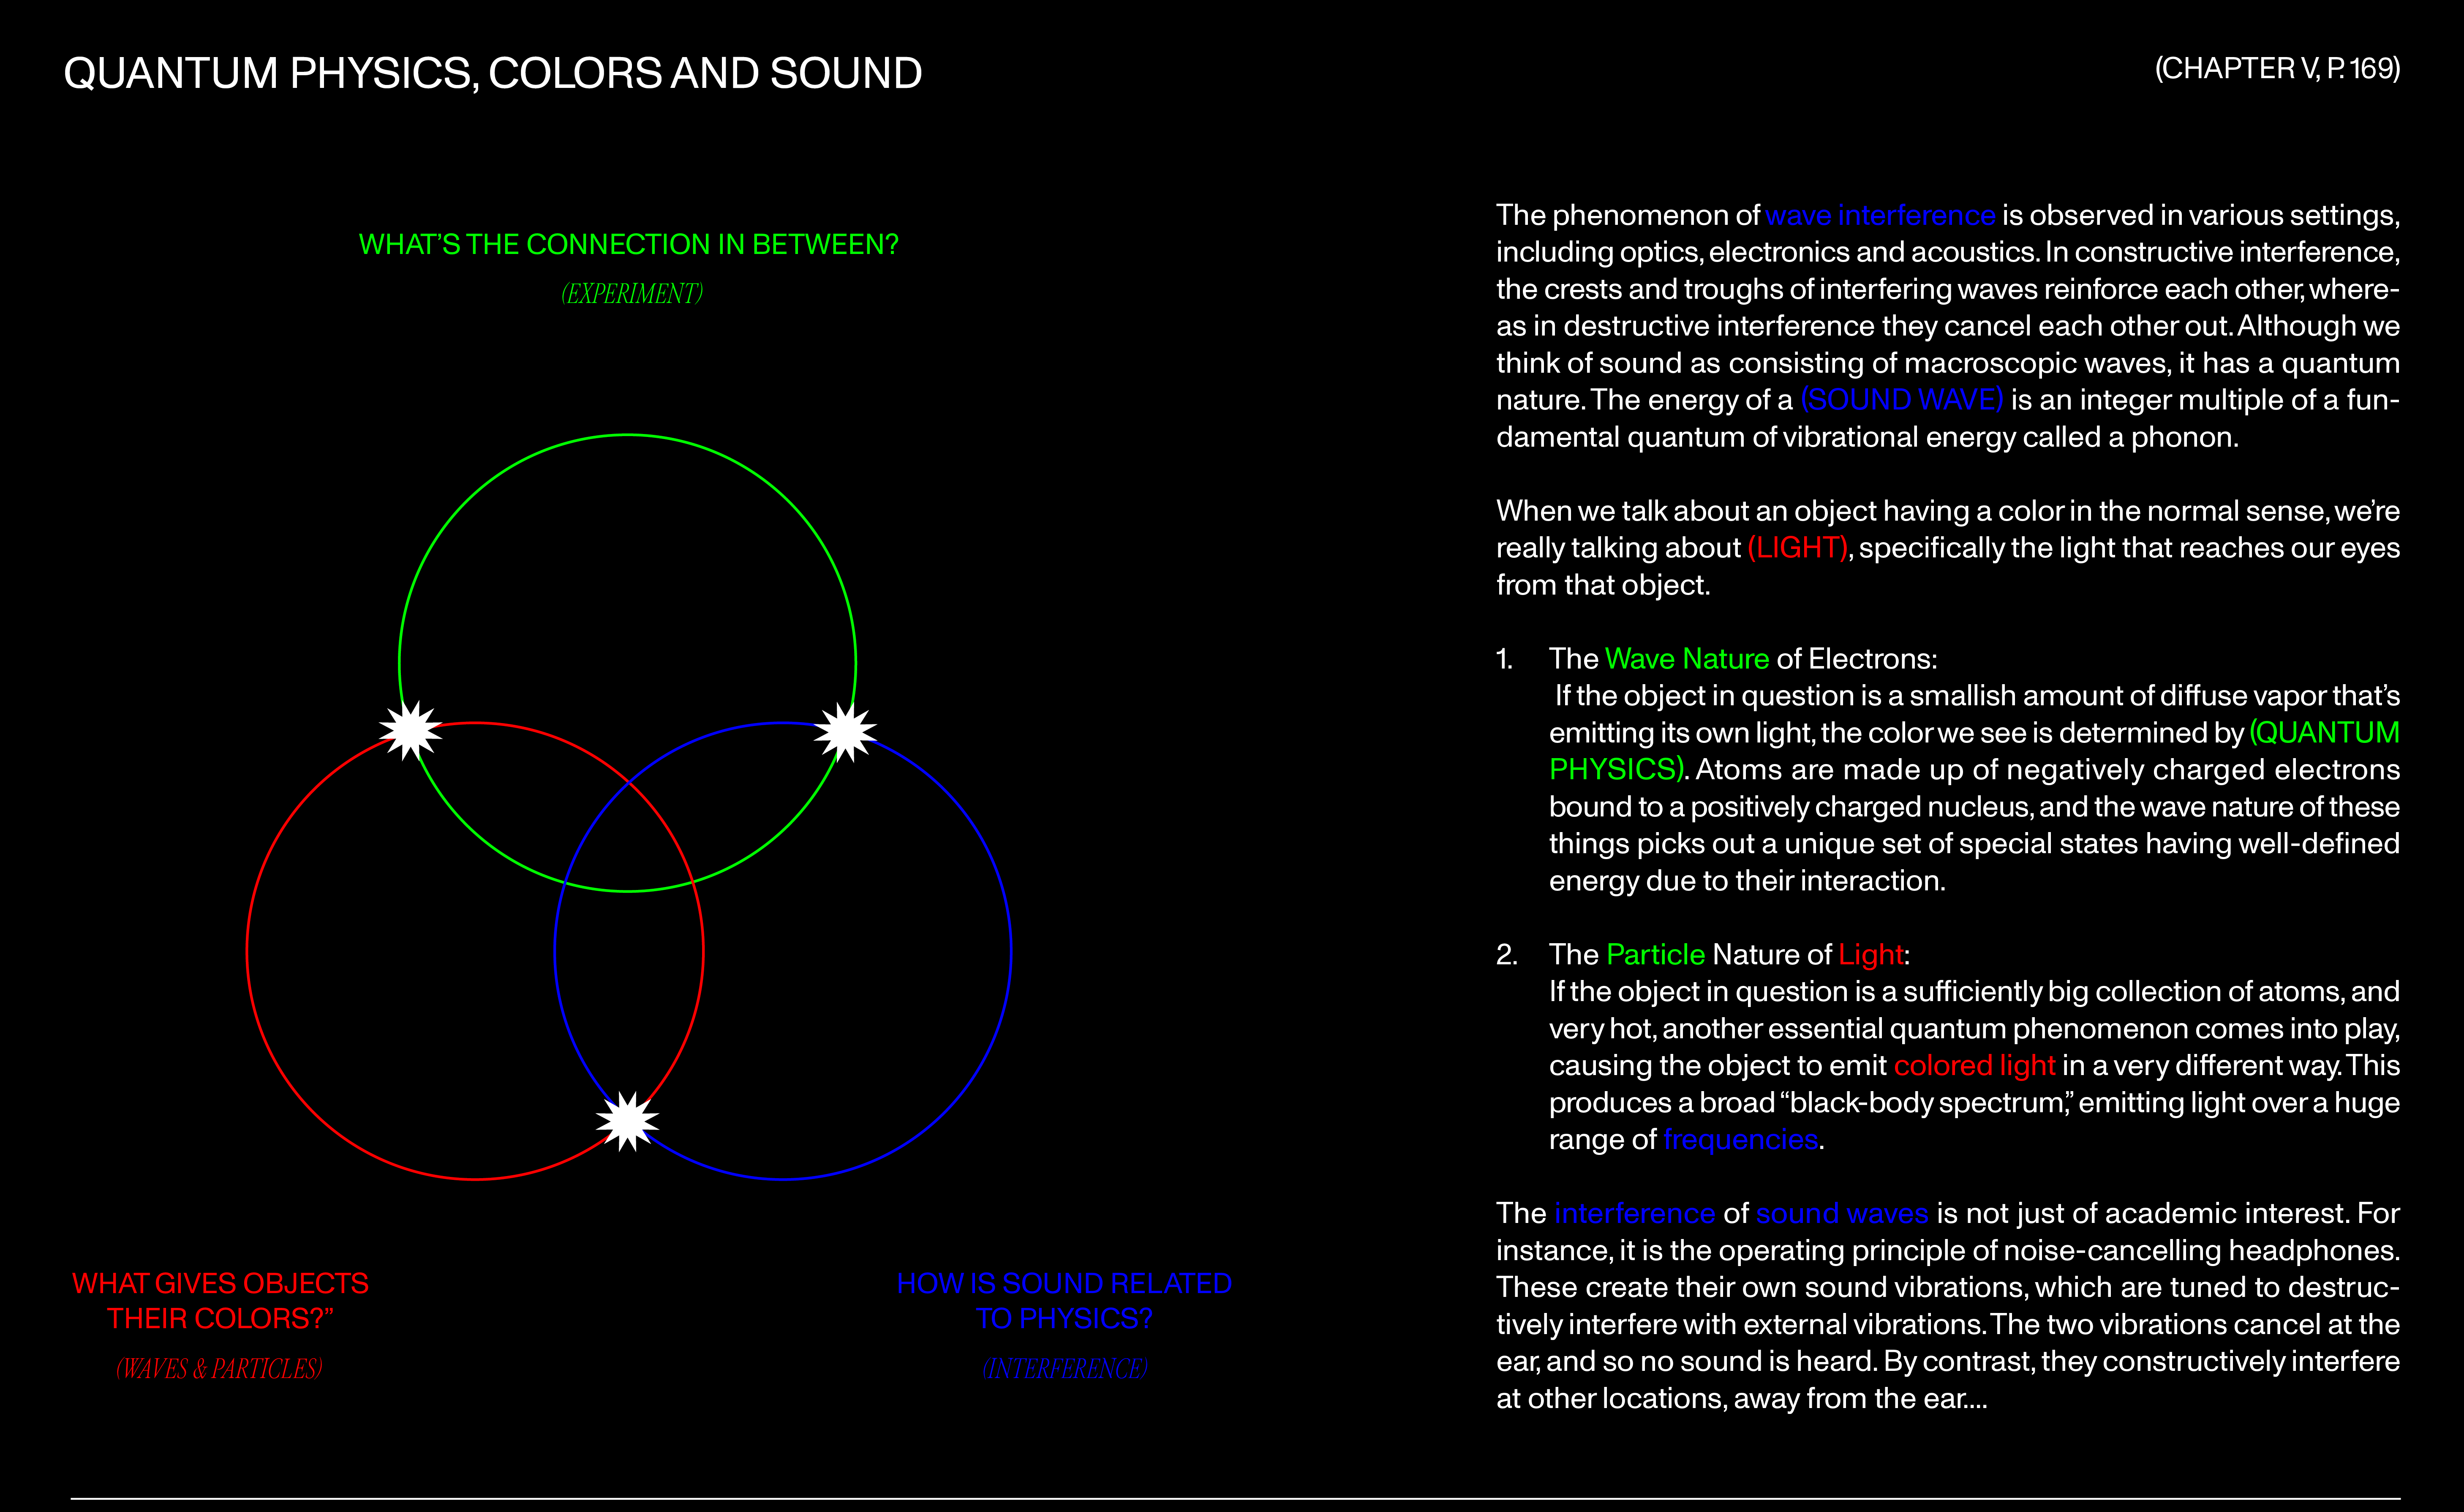Click list number '2.'
This screenshot has width=2464, height=1512.
pyautogui.click(x=1507, y=955)
